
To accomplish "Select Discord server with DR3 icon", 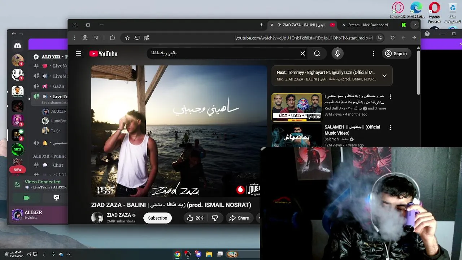I will tap(17, 149).
